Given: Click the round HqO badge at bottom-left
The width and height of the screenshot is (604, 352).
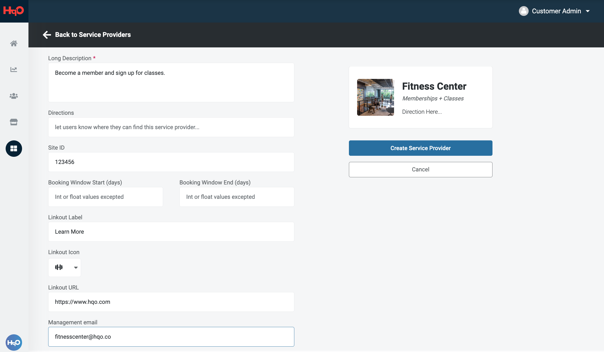Looking at the screenshot, I should pos(14,342).
